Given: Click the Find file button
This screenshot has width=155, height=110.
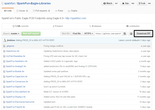Looking at the screenshot, I should coord(77,33).
